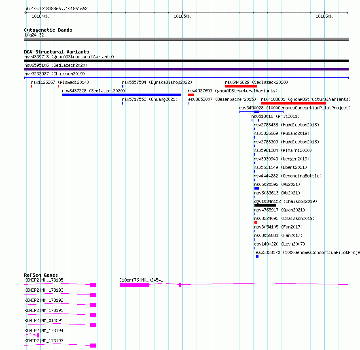Open the nsv6083613 (Wu2021) label
The height and width of the screenshot is (350, 360).
point(277,193)
